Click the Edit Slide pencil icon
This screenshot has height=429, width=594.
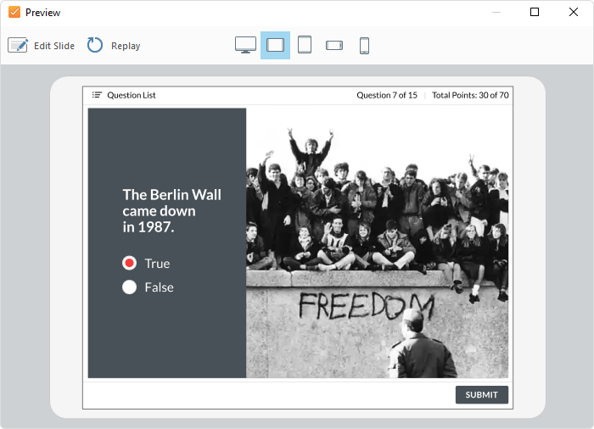coord(18,46)
